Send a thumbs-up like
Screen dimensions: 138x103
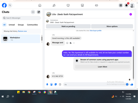[132, 84]
